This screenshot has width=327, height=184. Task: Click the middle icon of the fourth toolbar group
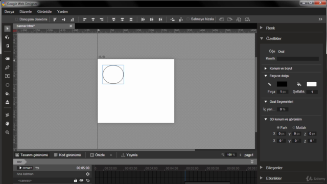pos(152,19)
